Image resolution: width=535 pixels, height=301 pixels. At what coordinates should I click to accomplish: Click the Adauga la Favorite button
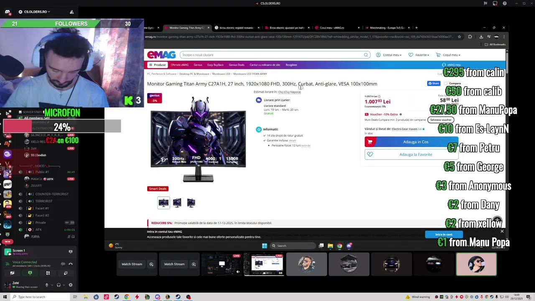pyautogui.click(x=411, y=155)
